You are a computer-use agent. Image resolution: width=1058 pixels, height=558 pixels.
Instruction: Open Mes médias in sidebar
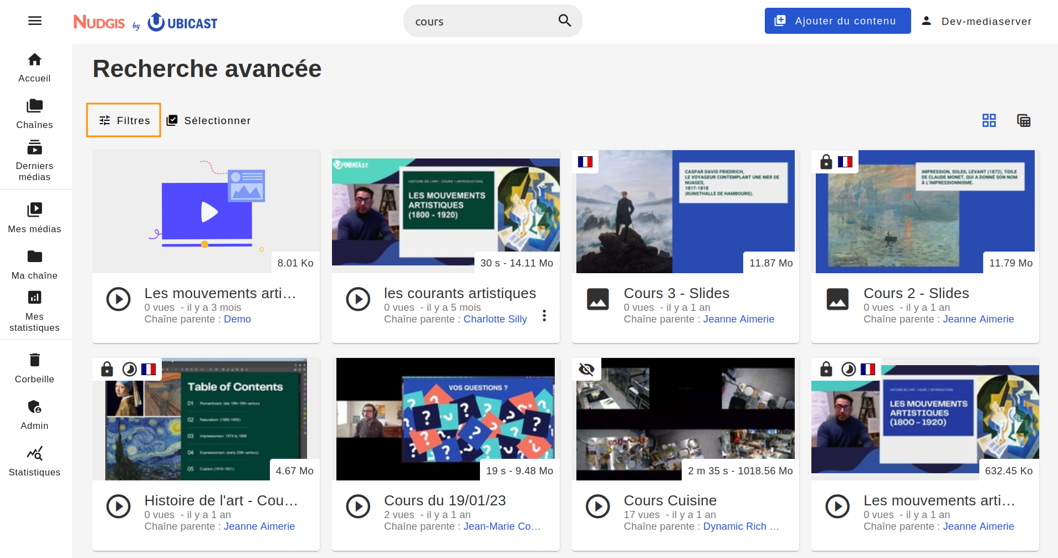(x=35, y=218)
